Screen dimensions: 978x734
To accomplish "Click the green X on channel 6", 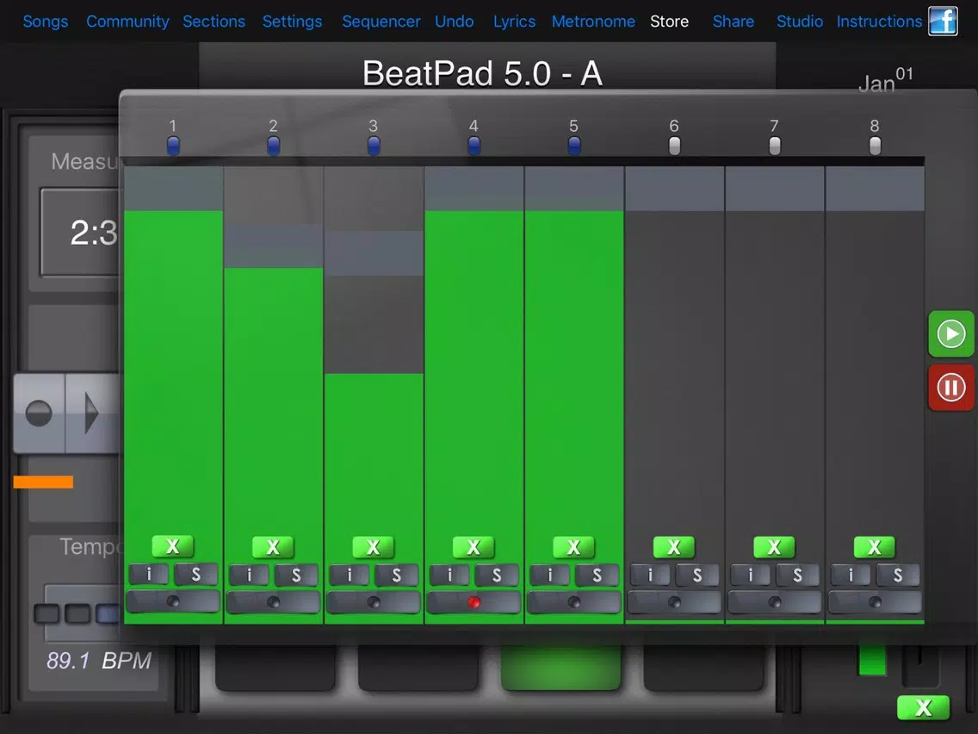I will (x=673, y=546).
